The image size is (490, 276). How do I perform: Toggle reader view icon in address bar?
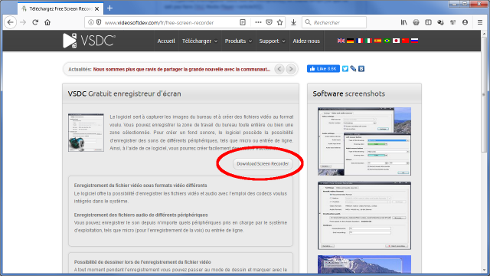pyautogui.click(x=243, y=22)
